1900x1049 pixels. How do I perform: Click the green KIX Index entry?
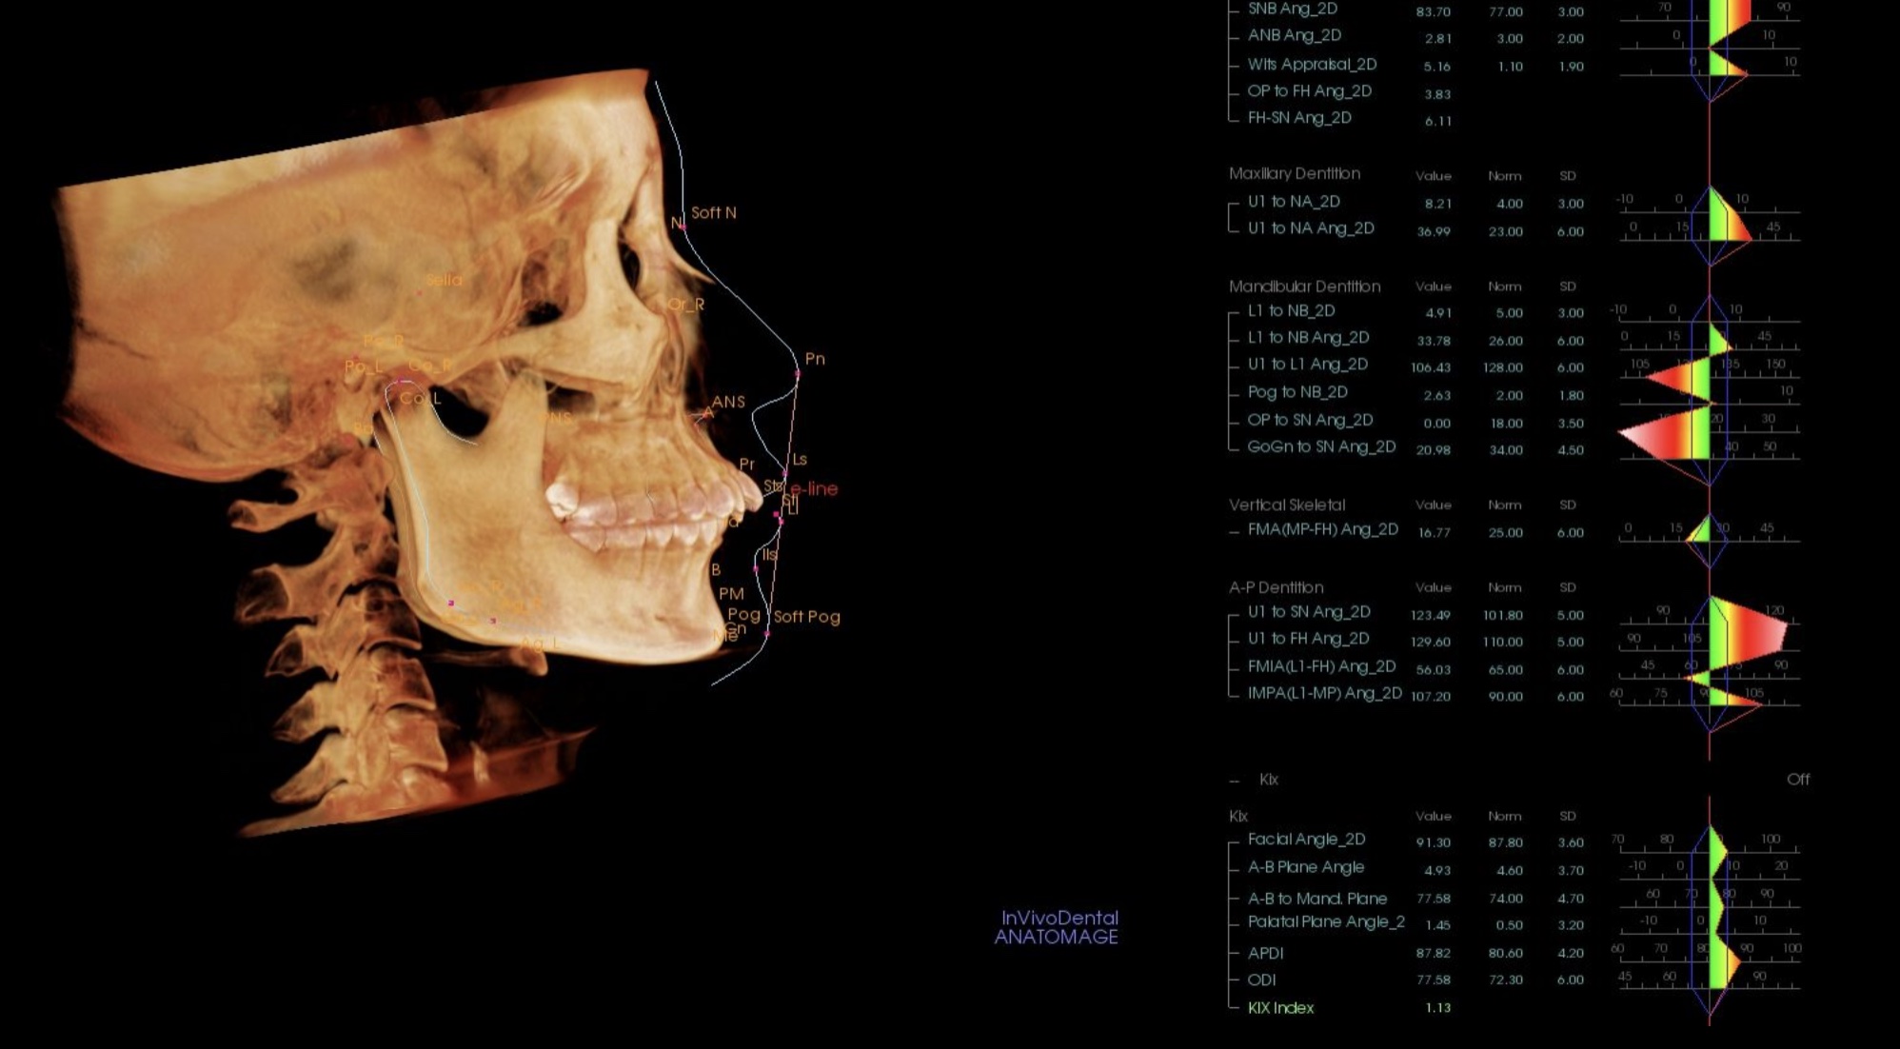(1280, 1008)
